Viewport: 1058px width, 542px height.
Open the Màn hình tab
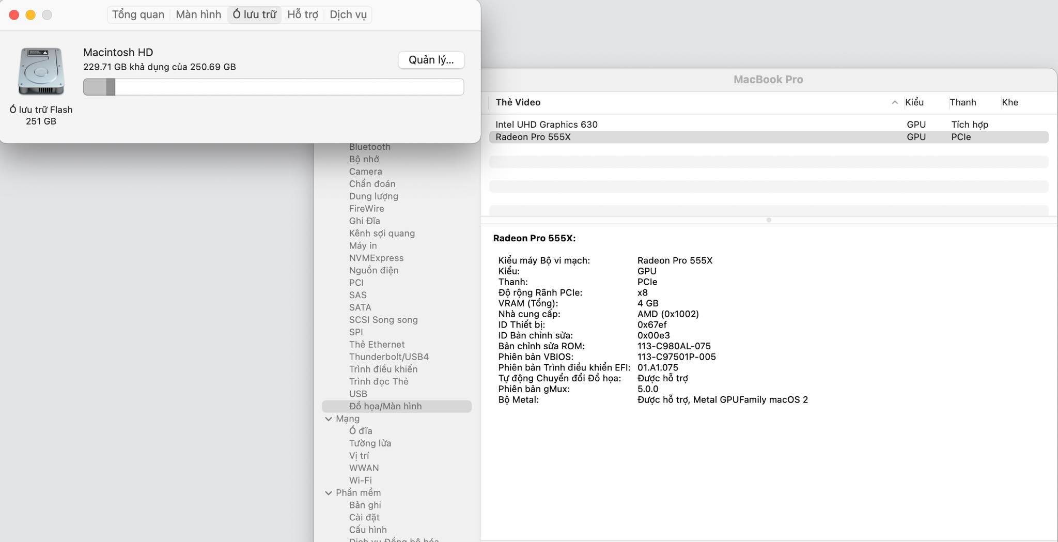tap(198, 14)
